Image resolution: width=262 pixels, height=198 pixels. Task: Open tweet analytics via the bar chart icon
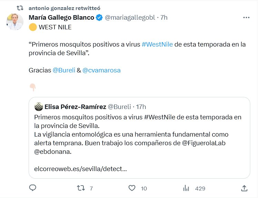(186, 188)
